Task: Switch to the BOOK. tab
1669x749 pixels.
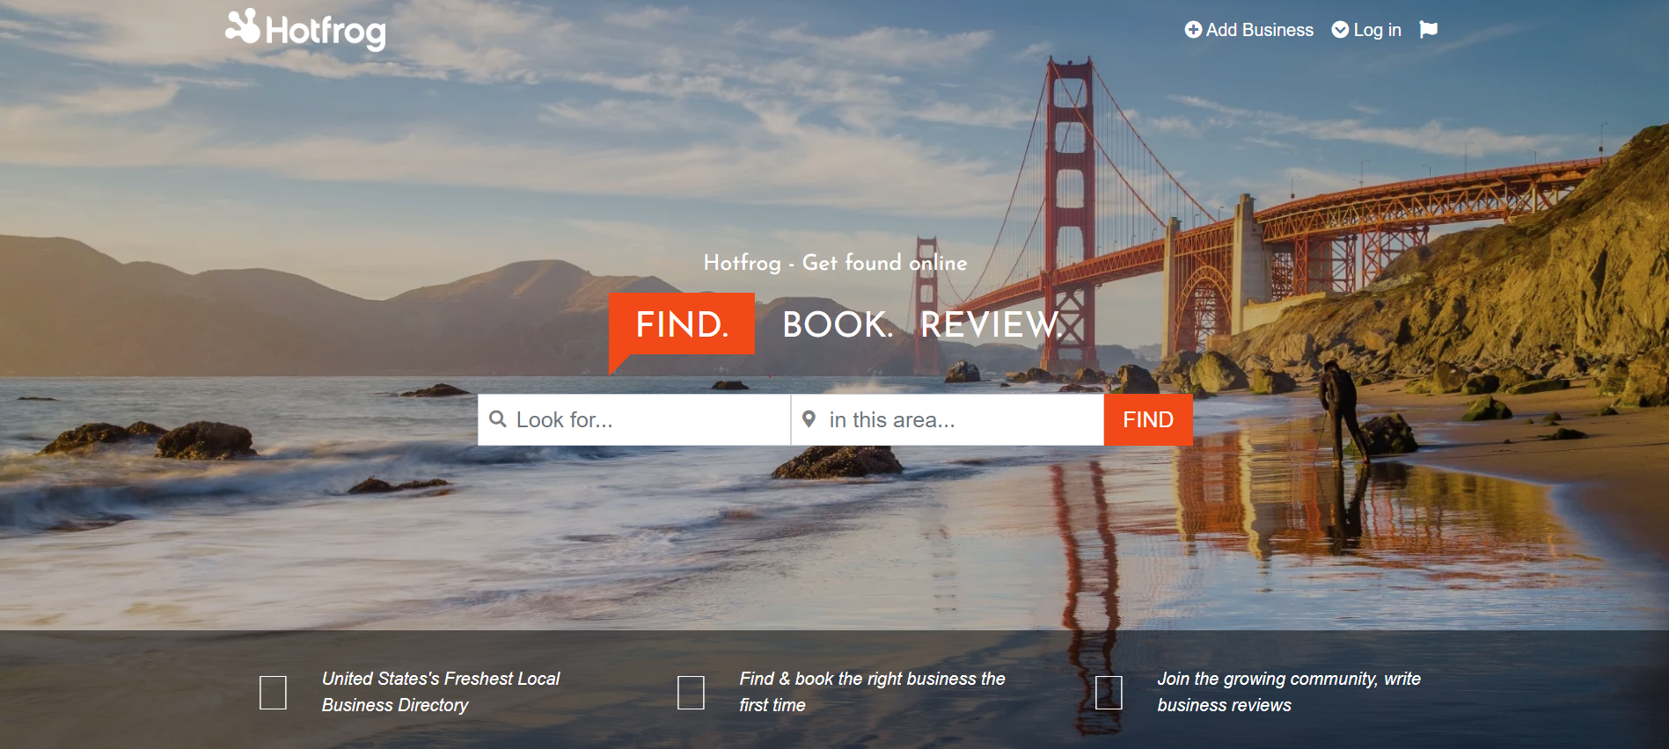Action: (838, 324)
